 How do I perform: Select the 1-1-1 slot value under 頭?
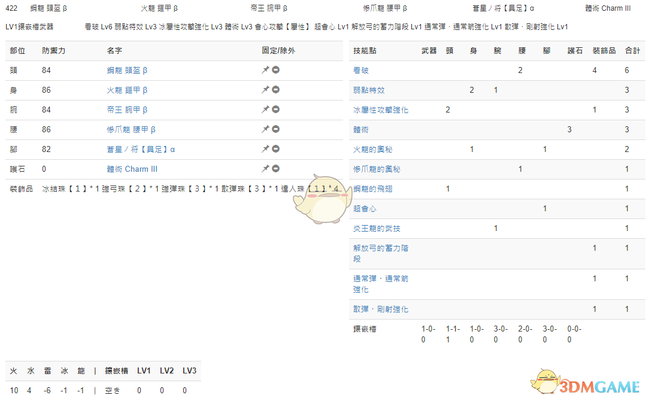point(453,334)
